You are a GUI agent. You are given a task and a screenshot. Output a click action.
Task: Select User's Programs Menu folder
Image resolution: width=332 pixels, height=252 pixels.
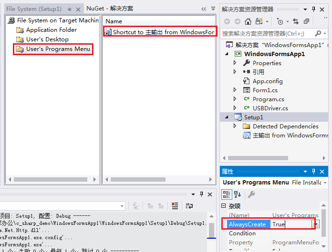pos(53,49)
